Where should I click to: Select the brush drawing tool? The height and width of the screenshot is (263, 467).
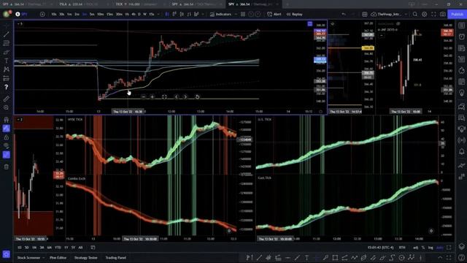7,52
